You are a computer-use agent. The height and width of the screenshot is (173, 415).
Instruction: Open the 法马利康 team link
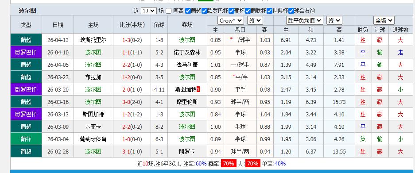coord(187,65)
